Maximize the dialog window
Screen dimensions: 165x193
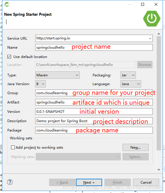[143, 4]
